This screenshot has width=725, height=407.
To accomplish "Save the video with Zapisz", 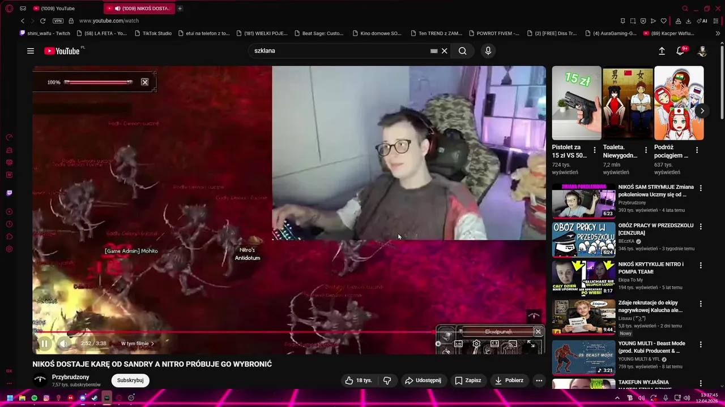I will (468, 380).
